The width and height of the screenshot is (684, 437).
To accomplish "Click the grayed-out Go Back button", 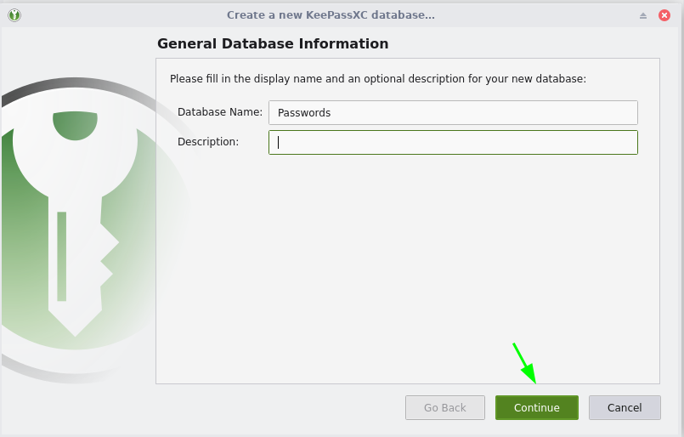I will point(445,407).
